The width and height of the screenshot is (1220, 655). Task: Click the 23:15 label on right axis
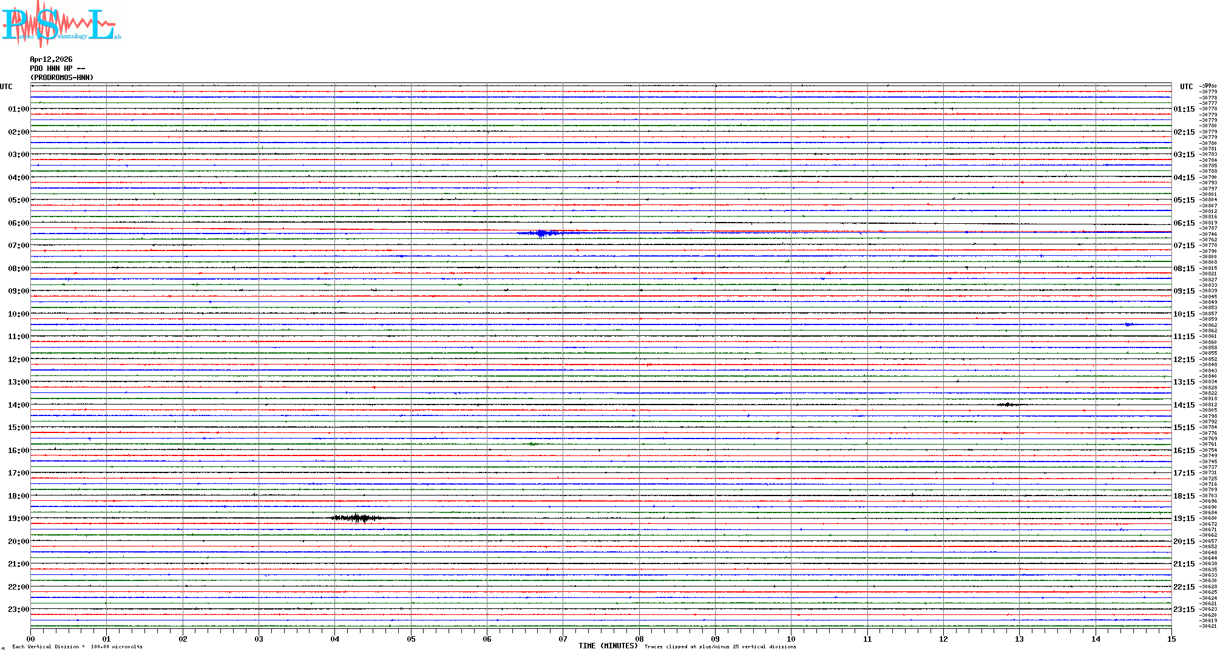[x=1184, y=610]
